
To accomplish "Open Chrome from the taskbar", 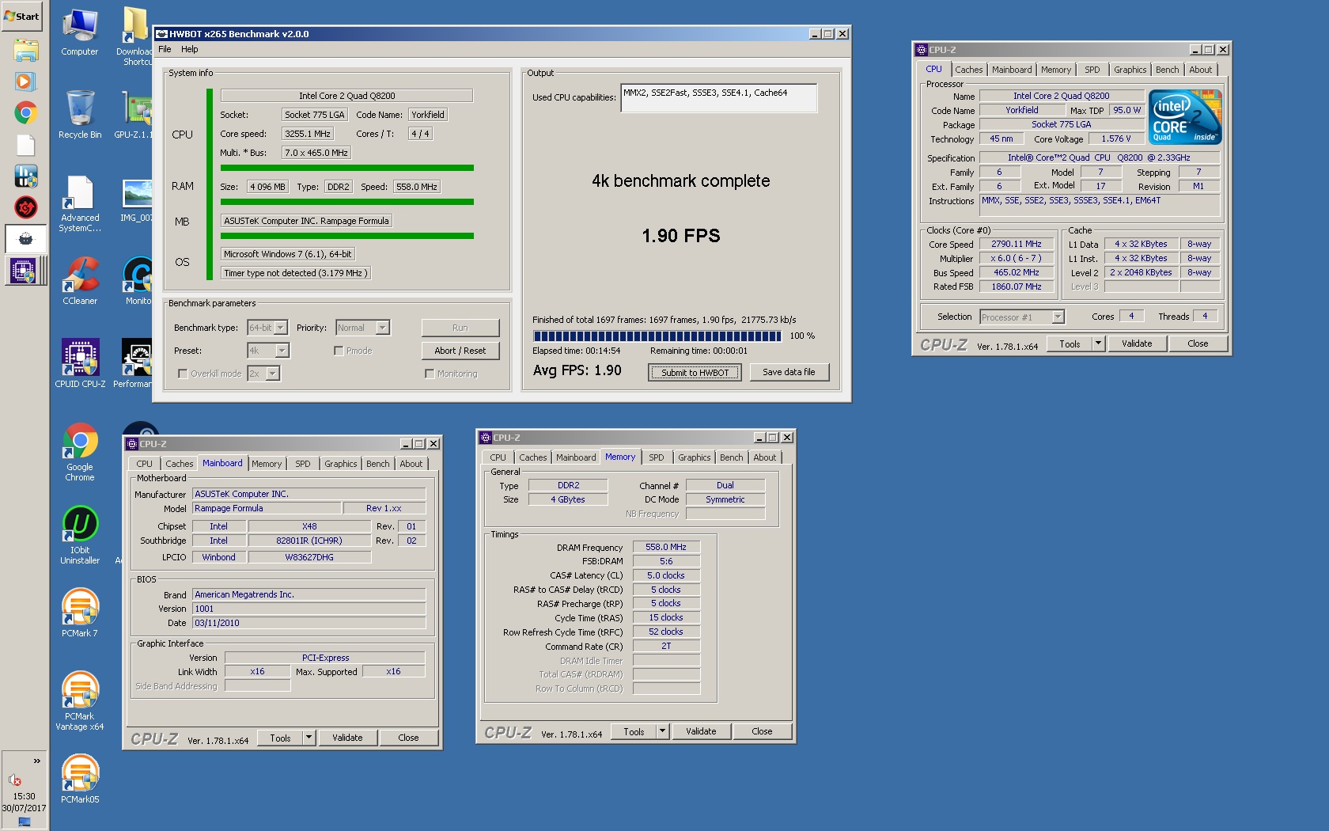I will pyautogui.click(x=25, y=113).
